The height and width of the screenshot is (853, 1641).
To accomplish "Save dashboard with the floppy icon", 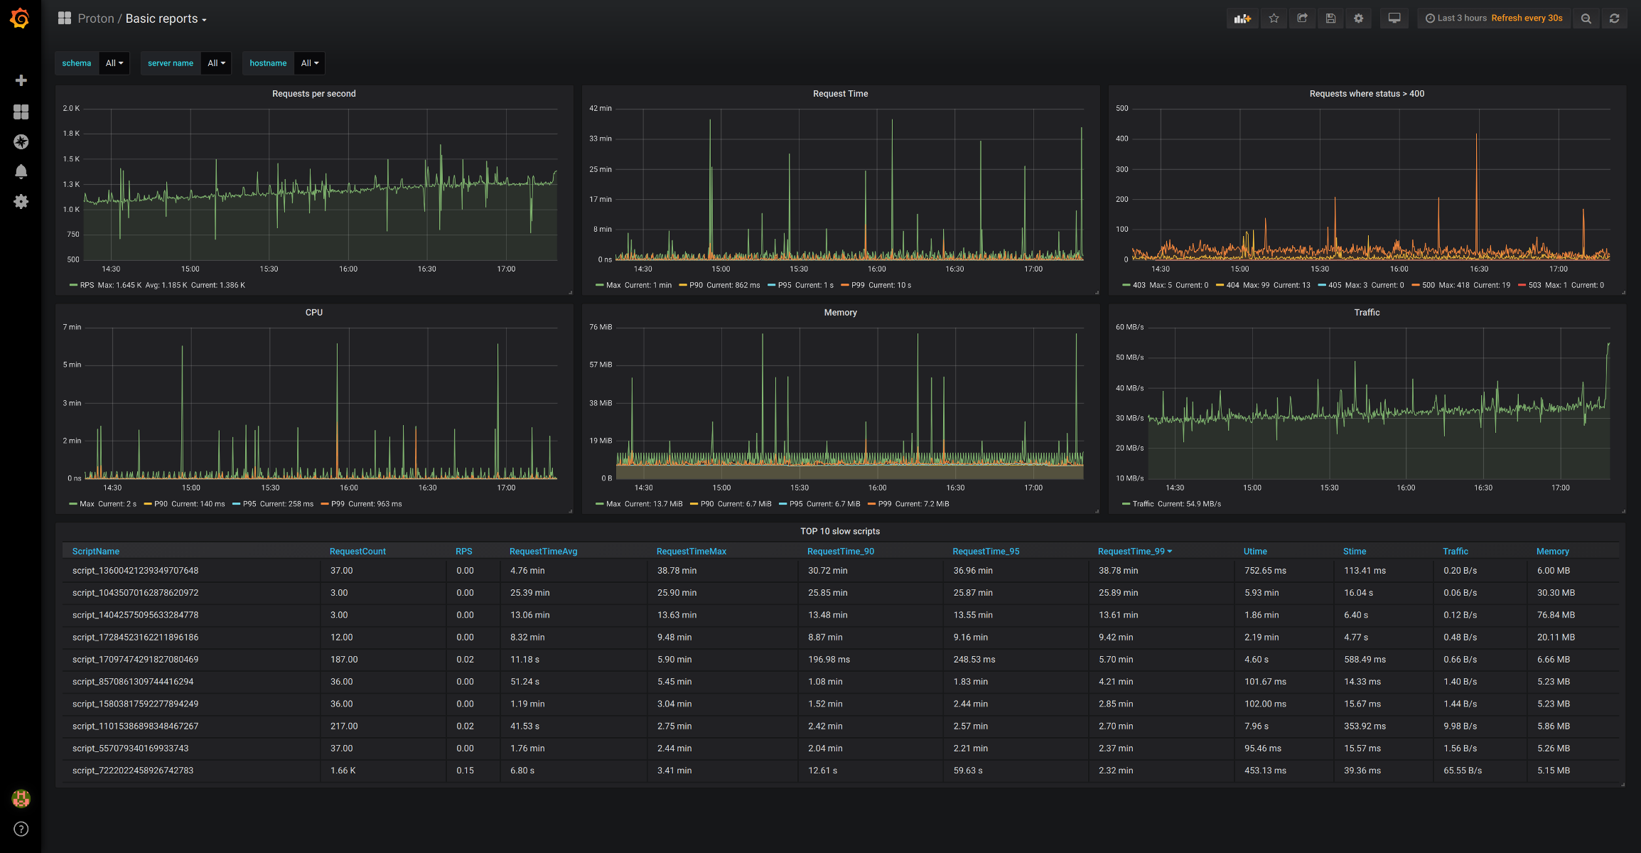I will coord(1330,18).
